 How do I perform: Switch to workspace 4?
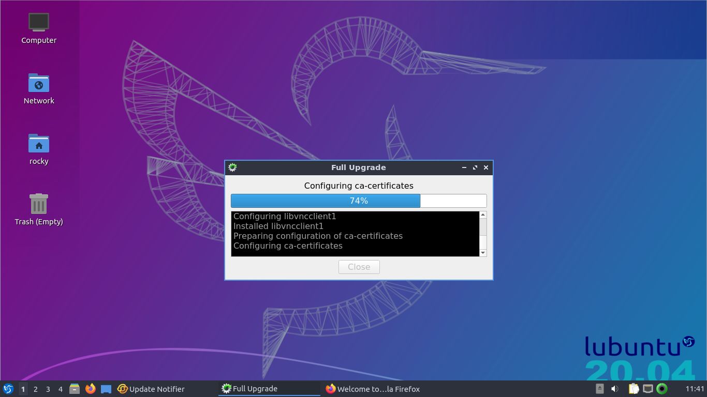click(60, 389)
